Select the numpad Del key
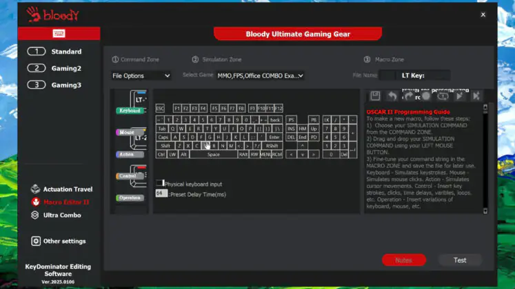The height and width of the screenshot is (289, 515). coord(344,154)
